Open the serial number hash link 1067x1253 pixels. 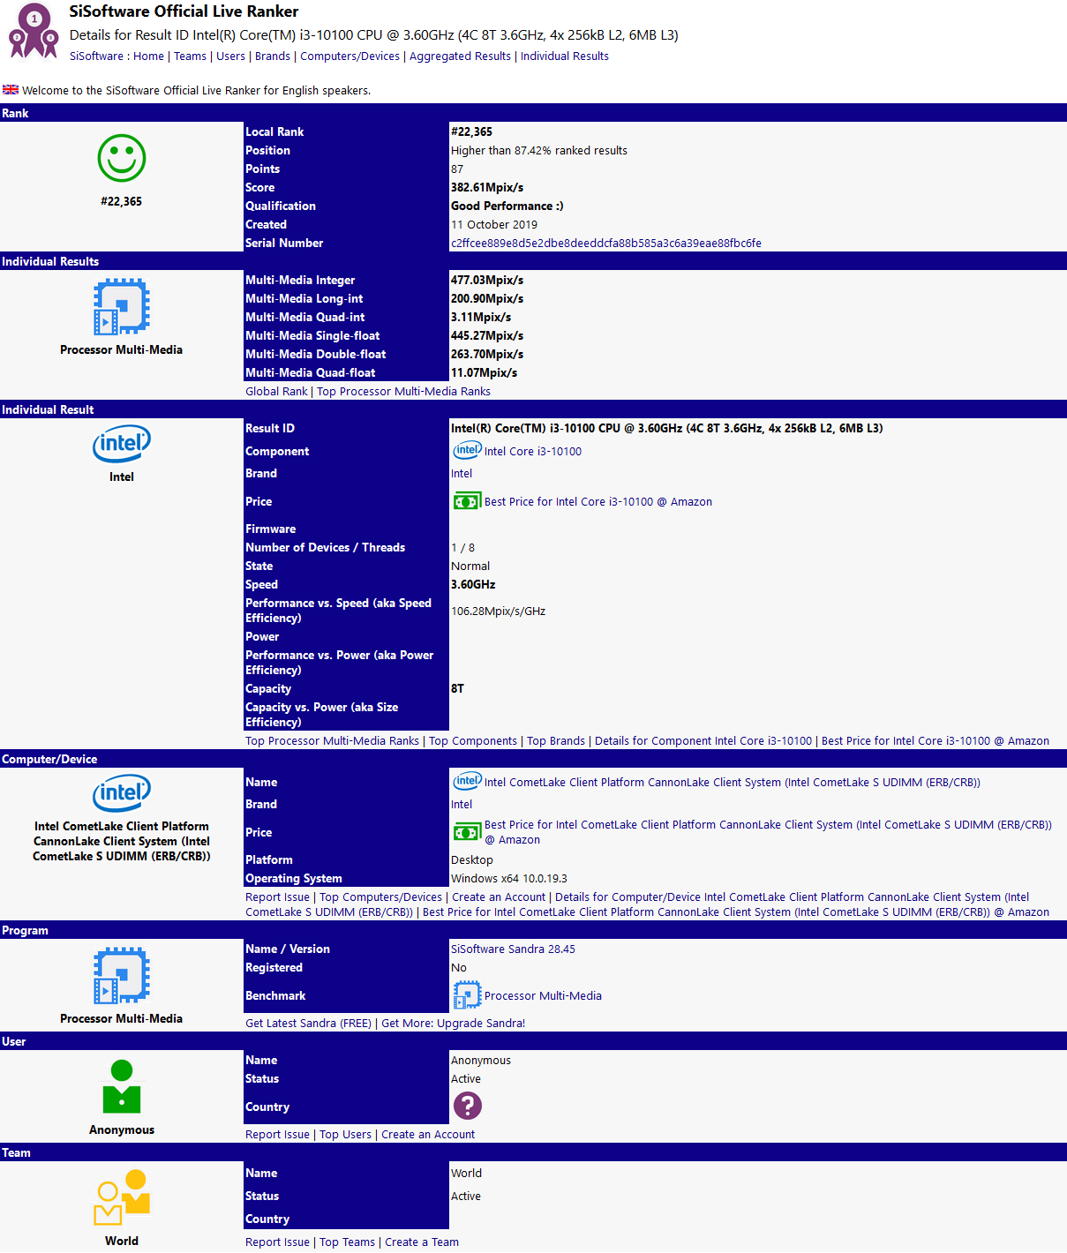click(606, 244)
